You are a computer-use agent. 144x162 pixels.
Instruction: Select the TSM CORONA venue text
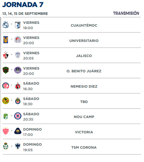84,147
